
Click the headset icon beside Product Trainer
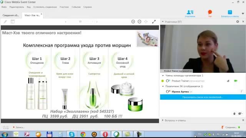[x=168, y=81]
